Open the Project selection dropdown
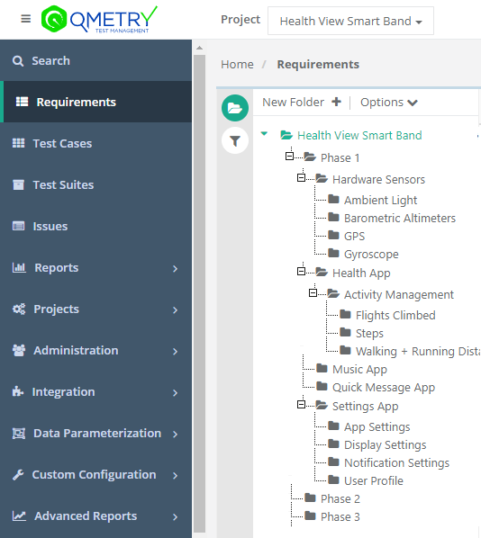Image resolution: width=481 pixels, height=538 pixels. (350, 21)
